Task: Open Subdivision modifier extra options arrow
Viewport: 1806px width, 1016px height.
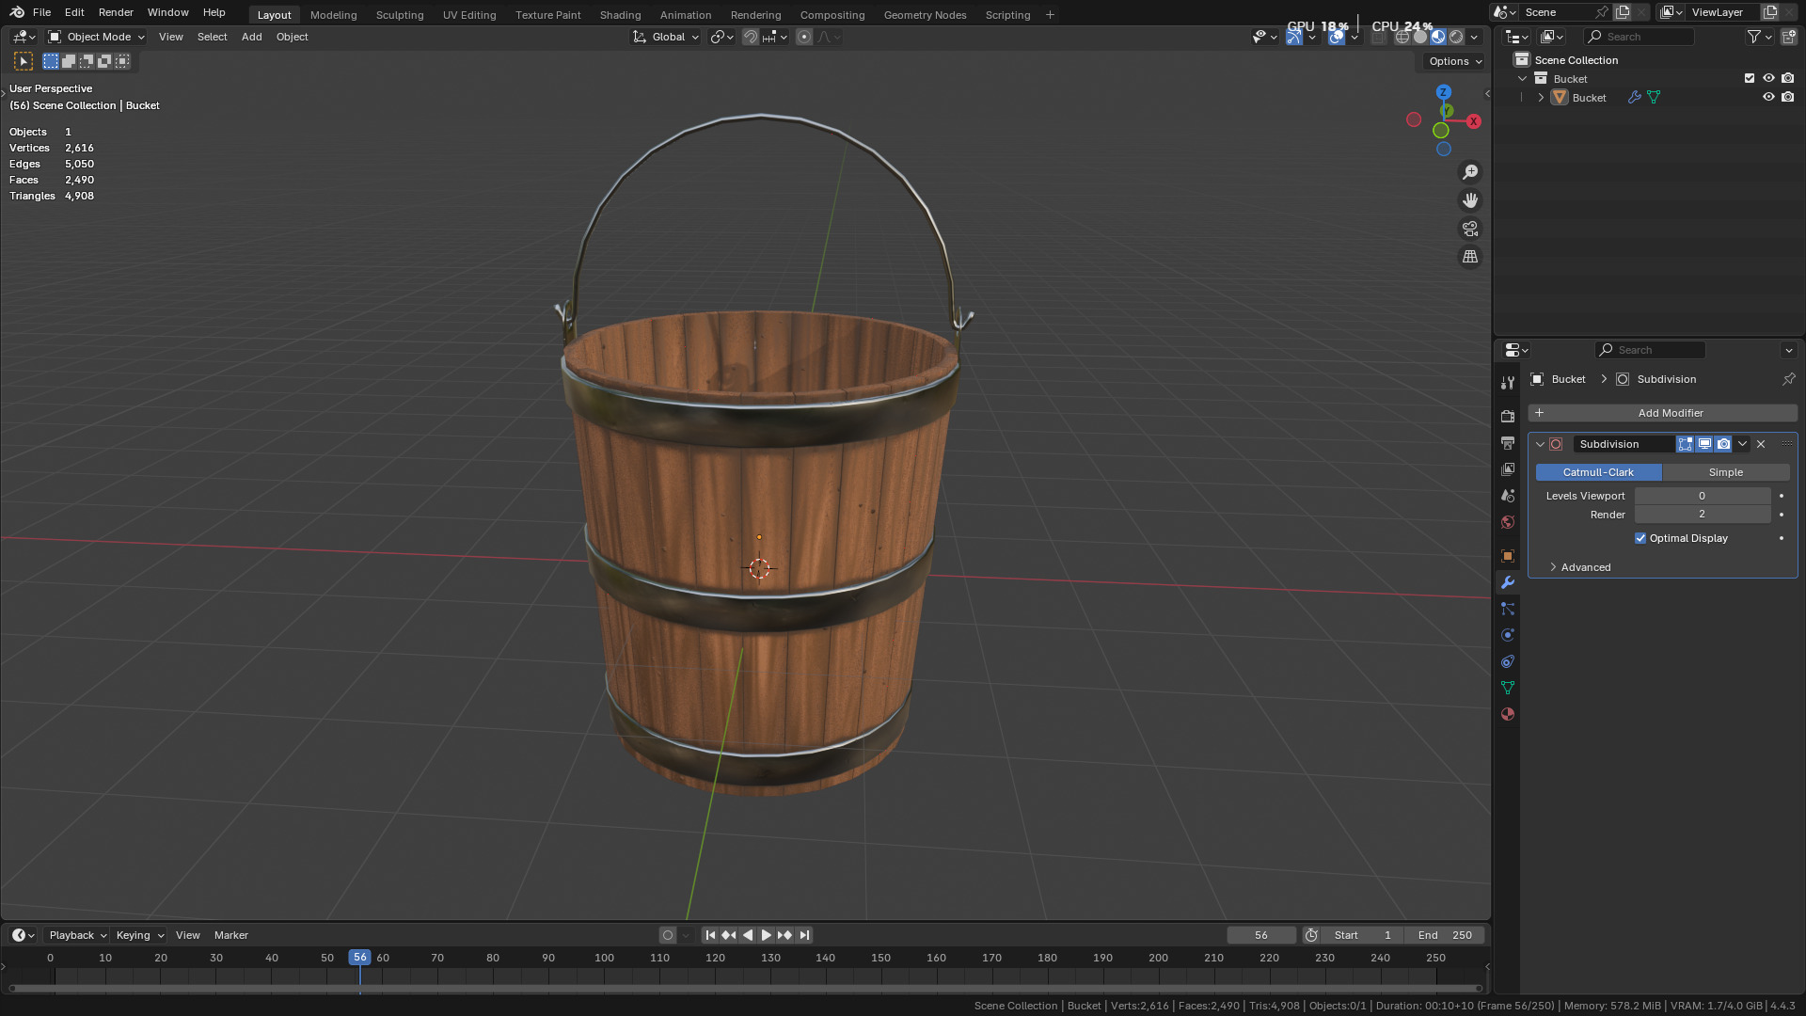Action: click(1743, 444)
